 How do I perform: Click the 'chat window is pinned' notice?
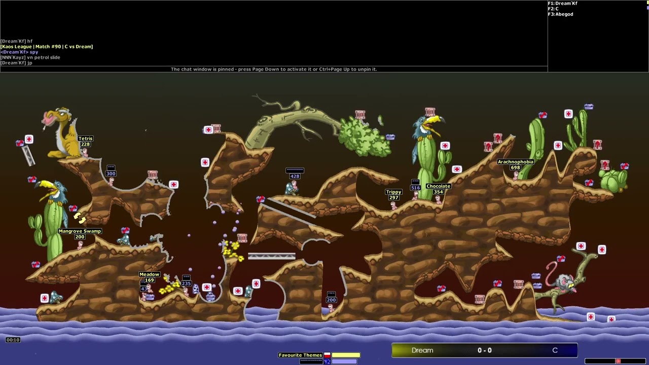[x=274, y=69]
